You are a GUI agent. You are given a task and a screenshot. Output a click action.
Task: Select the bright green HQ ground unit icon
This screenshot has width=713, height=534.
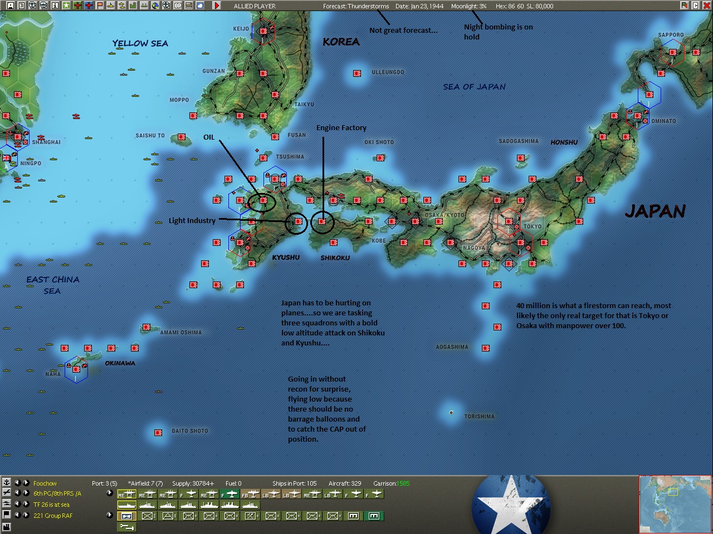[x=374, y=516]
